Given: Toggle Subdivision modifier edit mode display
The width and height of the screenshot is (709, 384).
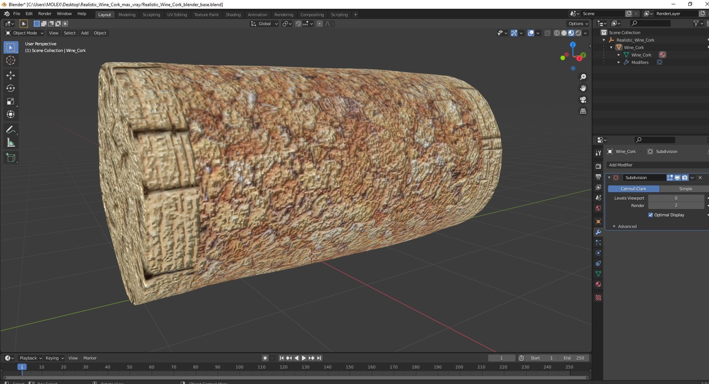Looking at the screenshot, I should click(670, 178).
